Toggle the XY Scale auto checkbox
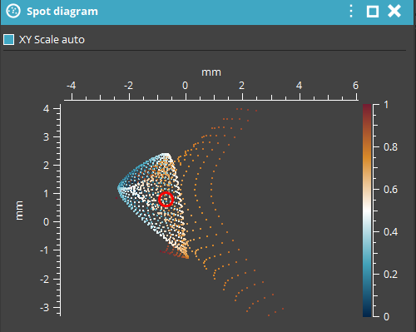416x332 pixels. point(9,40)
